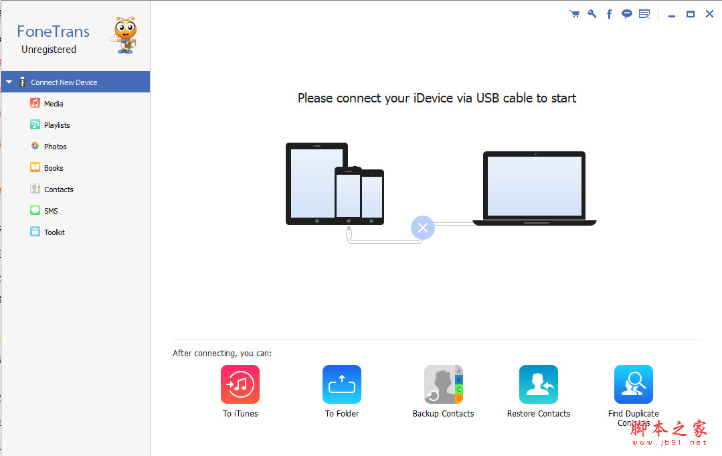Click the To iTunes icon
The width and height of the screenshot is (722, 456).
click(240, 384)
